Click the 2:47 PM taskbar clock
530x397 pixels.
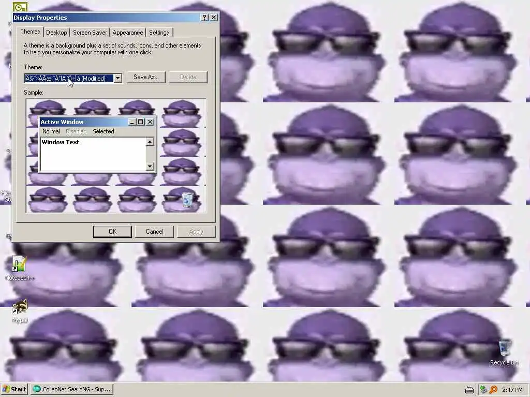512,390
